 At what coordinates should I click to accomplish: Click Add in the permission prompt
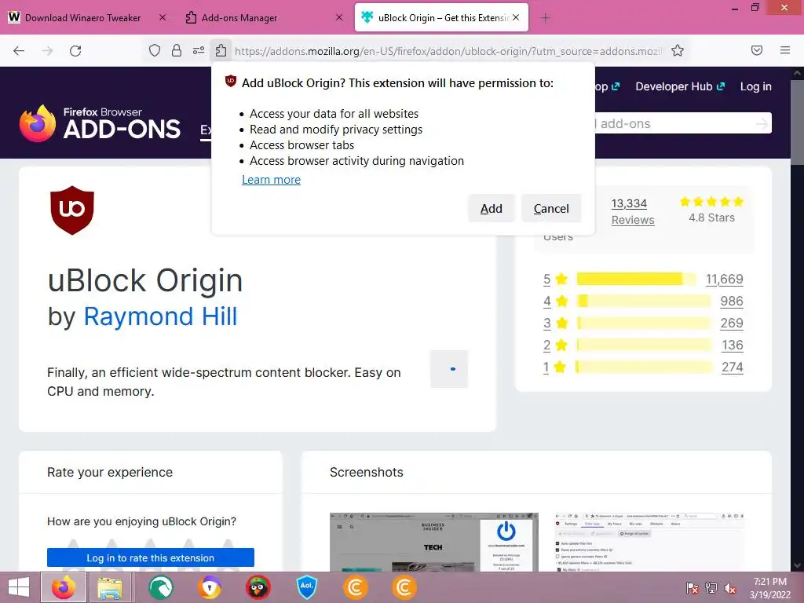492,208
